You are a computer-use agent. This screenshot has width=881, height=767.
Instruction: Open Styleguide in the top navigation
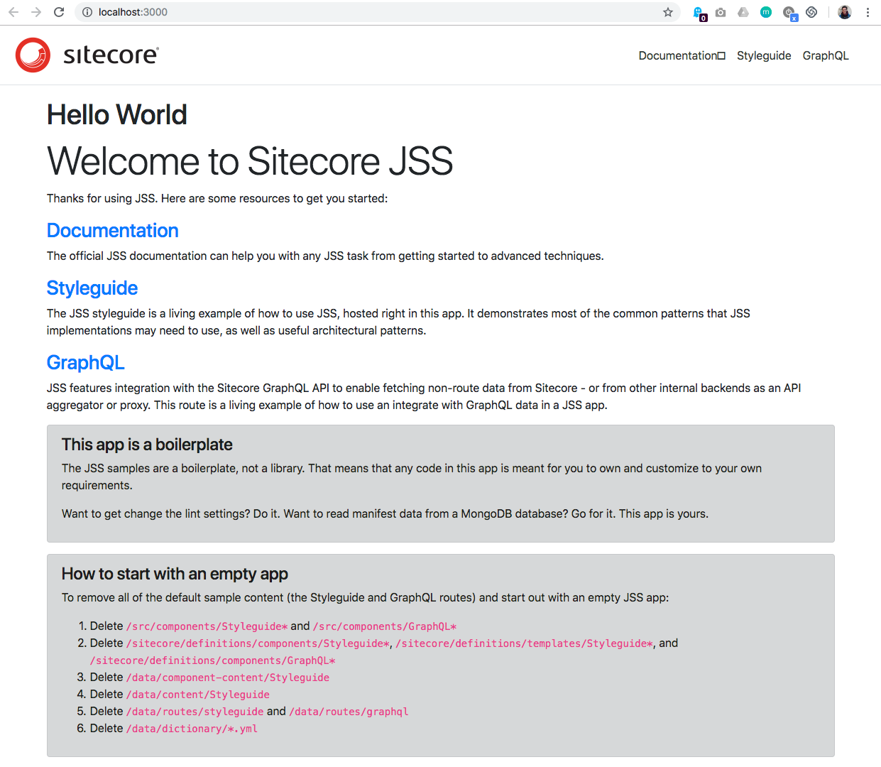[x=764, y=55]
